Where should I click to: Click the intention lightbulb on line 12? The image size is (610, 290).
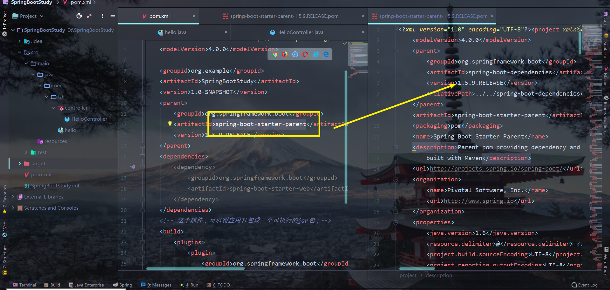coord(170,123)
